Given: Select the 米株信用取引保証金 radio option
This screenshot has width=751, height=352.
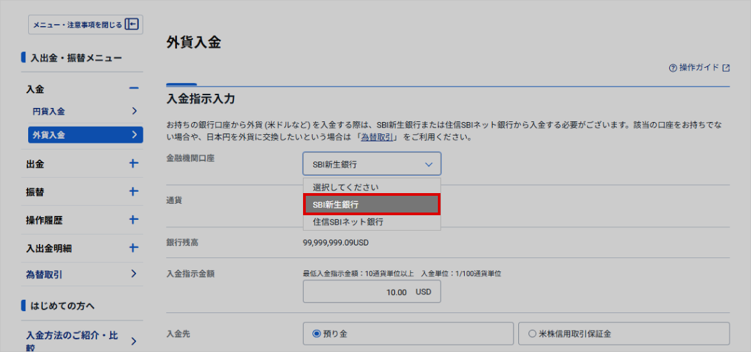Looking at the screenshot, I should click(x=532, y=333).
